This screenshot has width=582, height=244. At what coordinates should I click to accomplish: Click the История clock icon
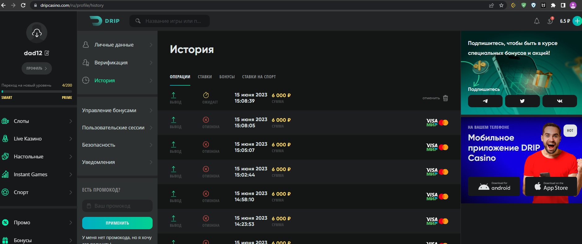tap(86, 80)
